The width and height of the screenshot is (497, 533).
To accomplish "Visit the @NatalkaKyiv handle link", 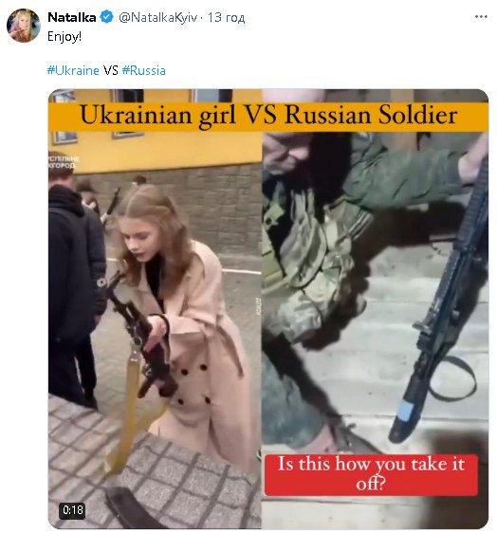I will 157,17.
